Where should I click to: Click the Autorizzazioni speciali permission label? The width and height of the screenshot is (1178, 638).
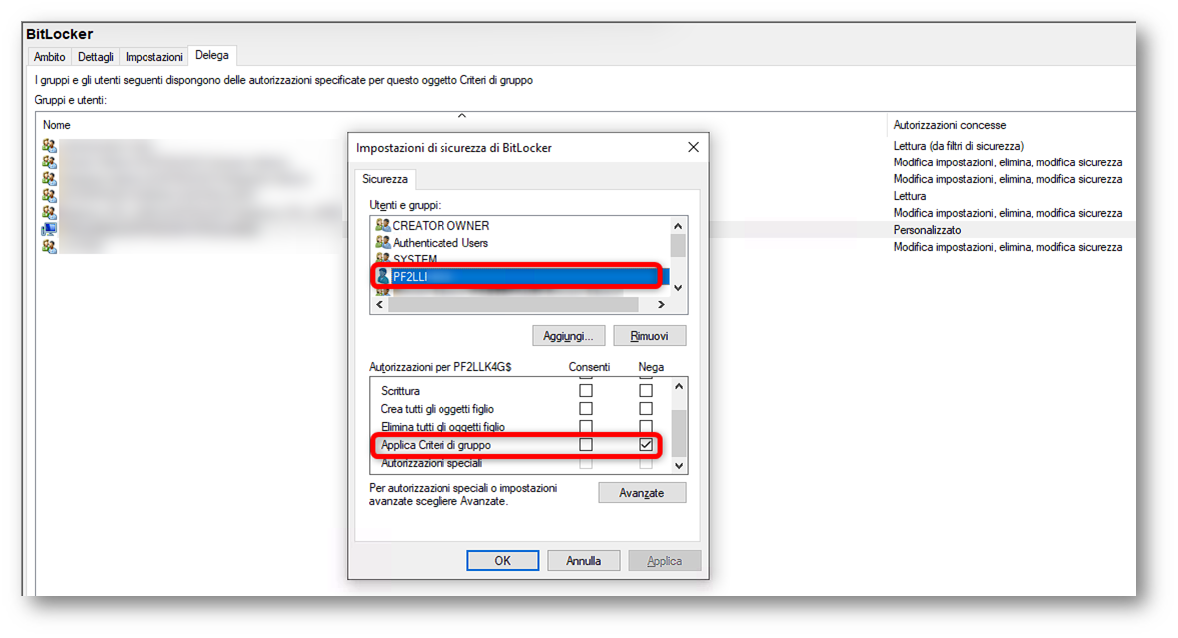tap(432, 463)
